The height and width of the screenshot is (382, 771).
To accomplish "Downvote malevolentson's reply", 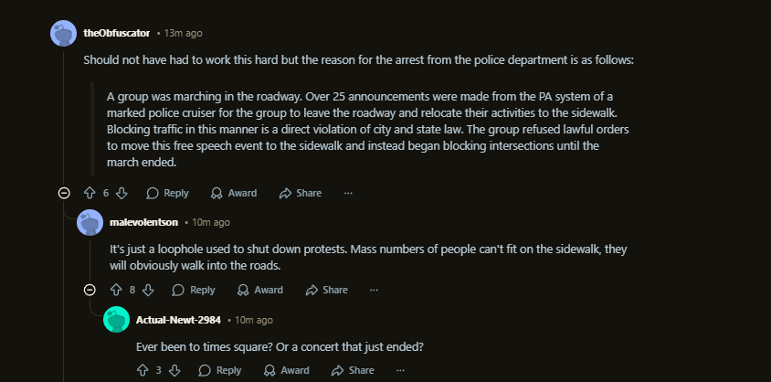I will [x=149, y=290].
